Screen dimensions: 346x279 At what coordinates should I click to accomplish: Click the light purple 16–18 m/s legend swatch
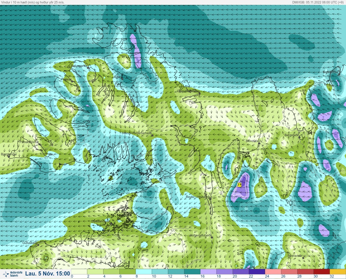point(209,271)
